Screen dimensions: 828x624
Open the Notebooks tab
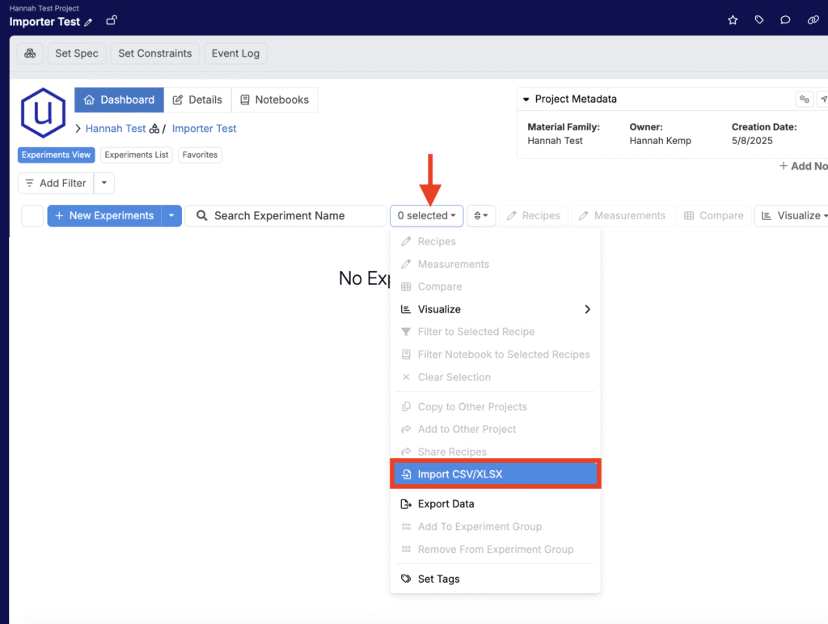click(x=275, y=100)
